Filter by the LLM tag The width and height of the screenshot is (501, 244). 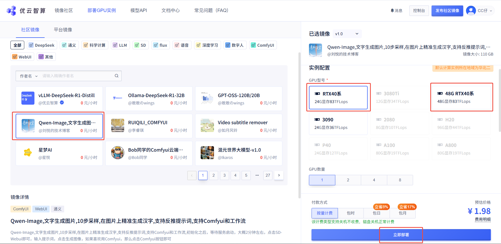(120, 45)
